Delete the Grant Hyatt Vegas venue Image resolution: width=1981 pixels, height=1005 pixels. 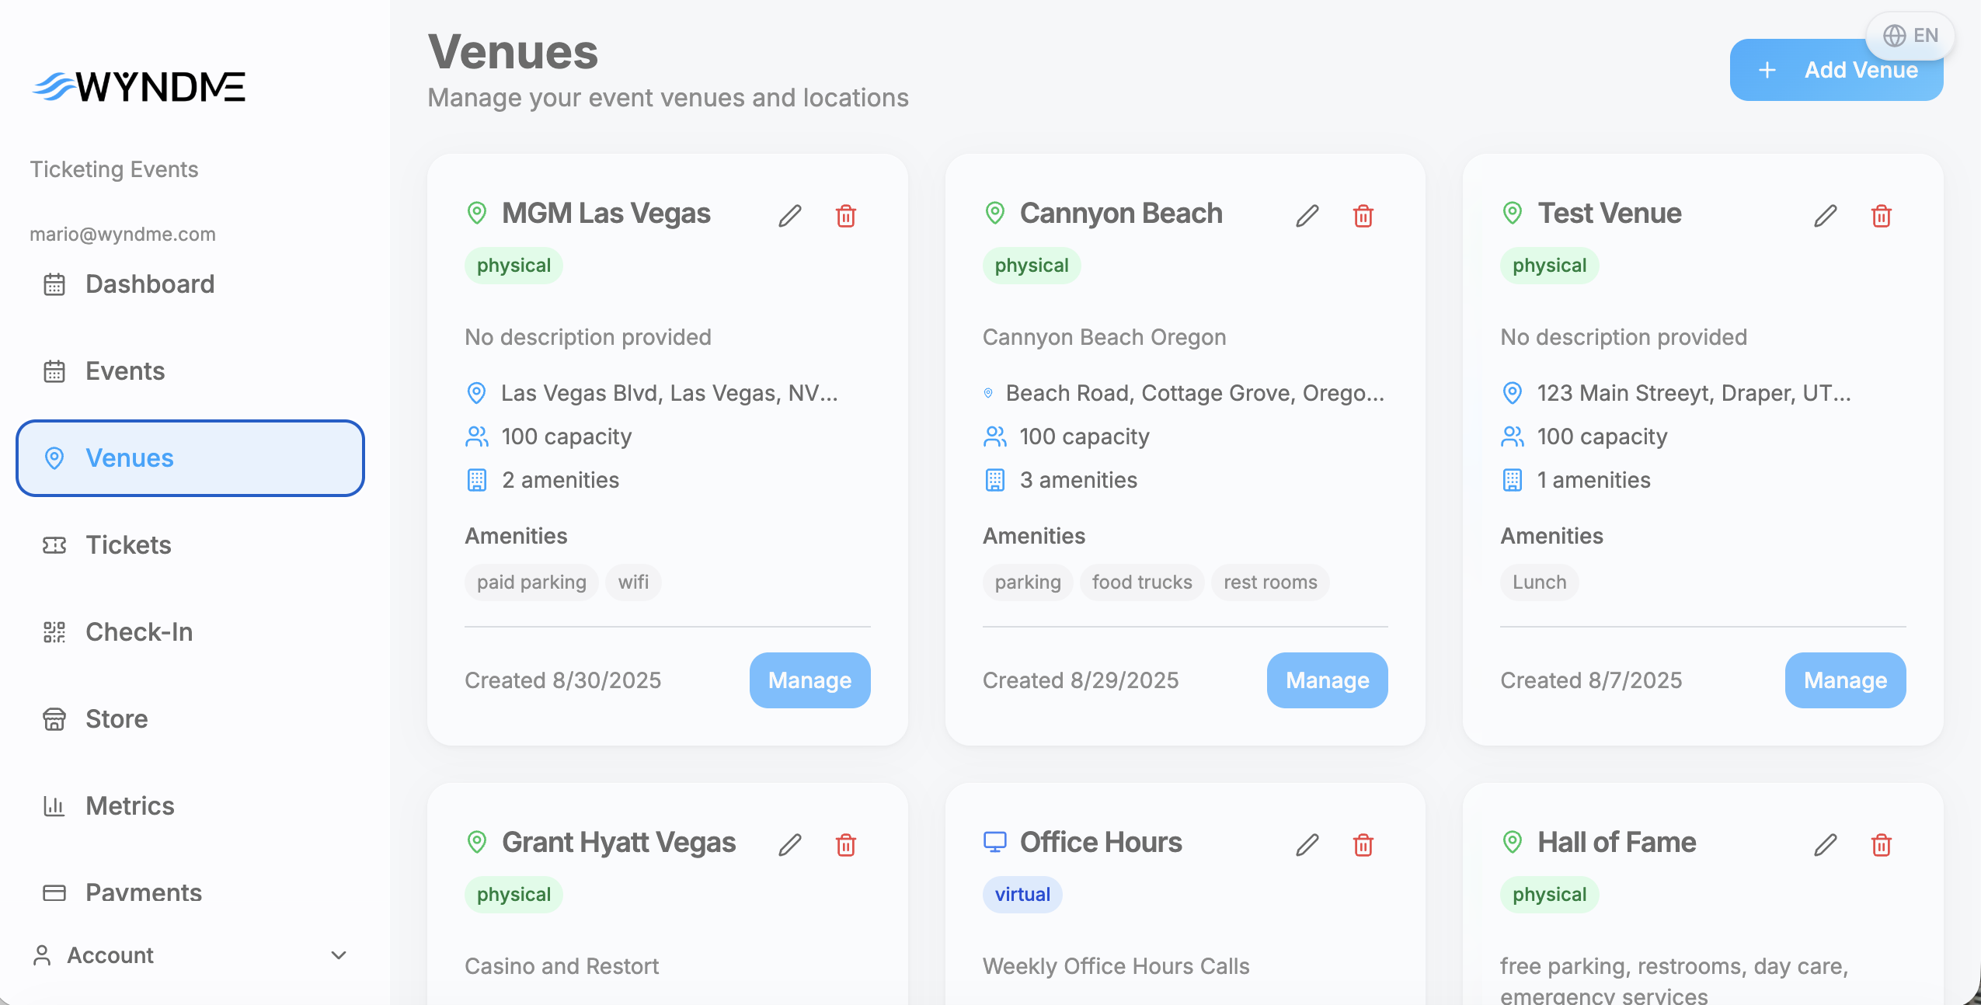(846, 844)
